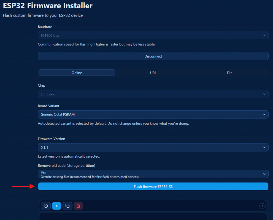
Task: Open the Firmware Version 0.1.1 dropdown
Action: pos(153,147)
